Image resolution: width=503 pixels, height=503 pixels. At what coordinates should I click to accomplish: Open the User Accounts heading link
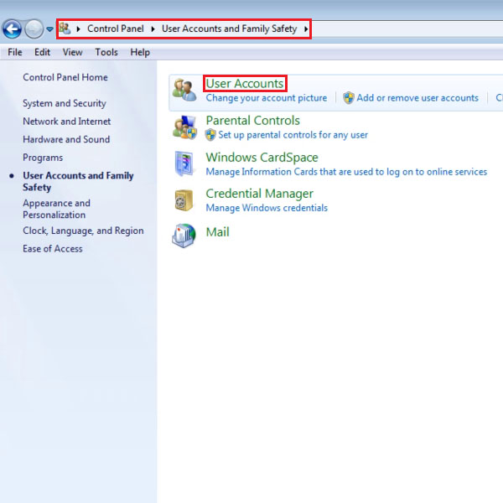pos(245,84)
